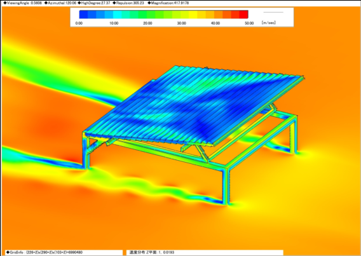Image resolution: width=361 pixels, height=256 pixels.
Task: Pick the red swatch at legend end
Action: (243, 14)
